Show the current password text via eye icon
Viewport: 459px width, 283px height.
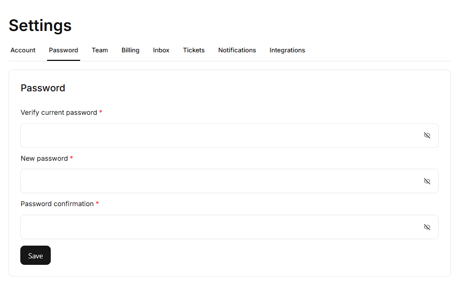tap(427, 136)
